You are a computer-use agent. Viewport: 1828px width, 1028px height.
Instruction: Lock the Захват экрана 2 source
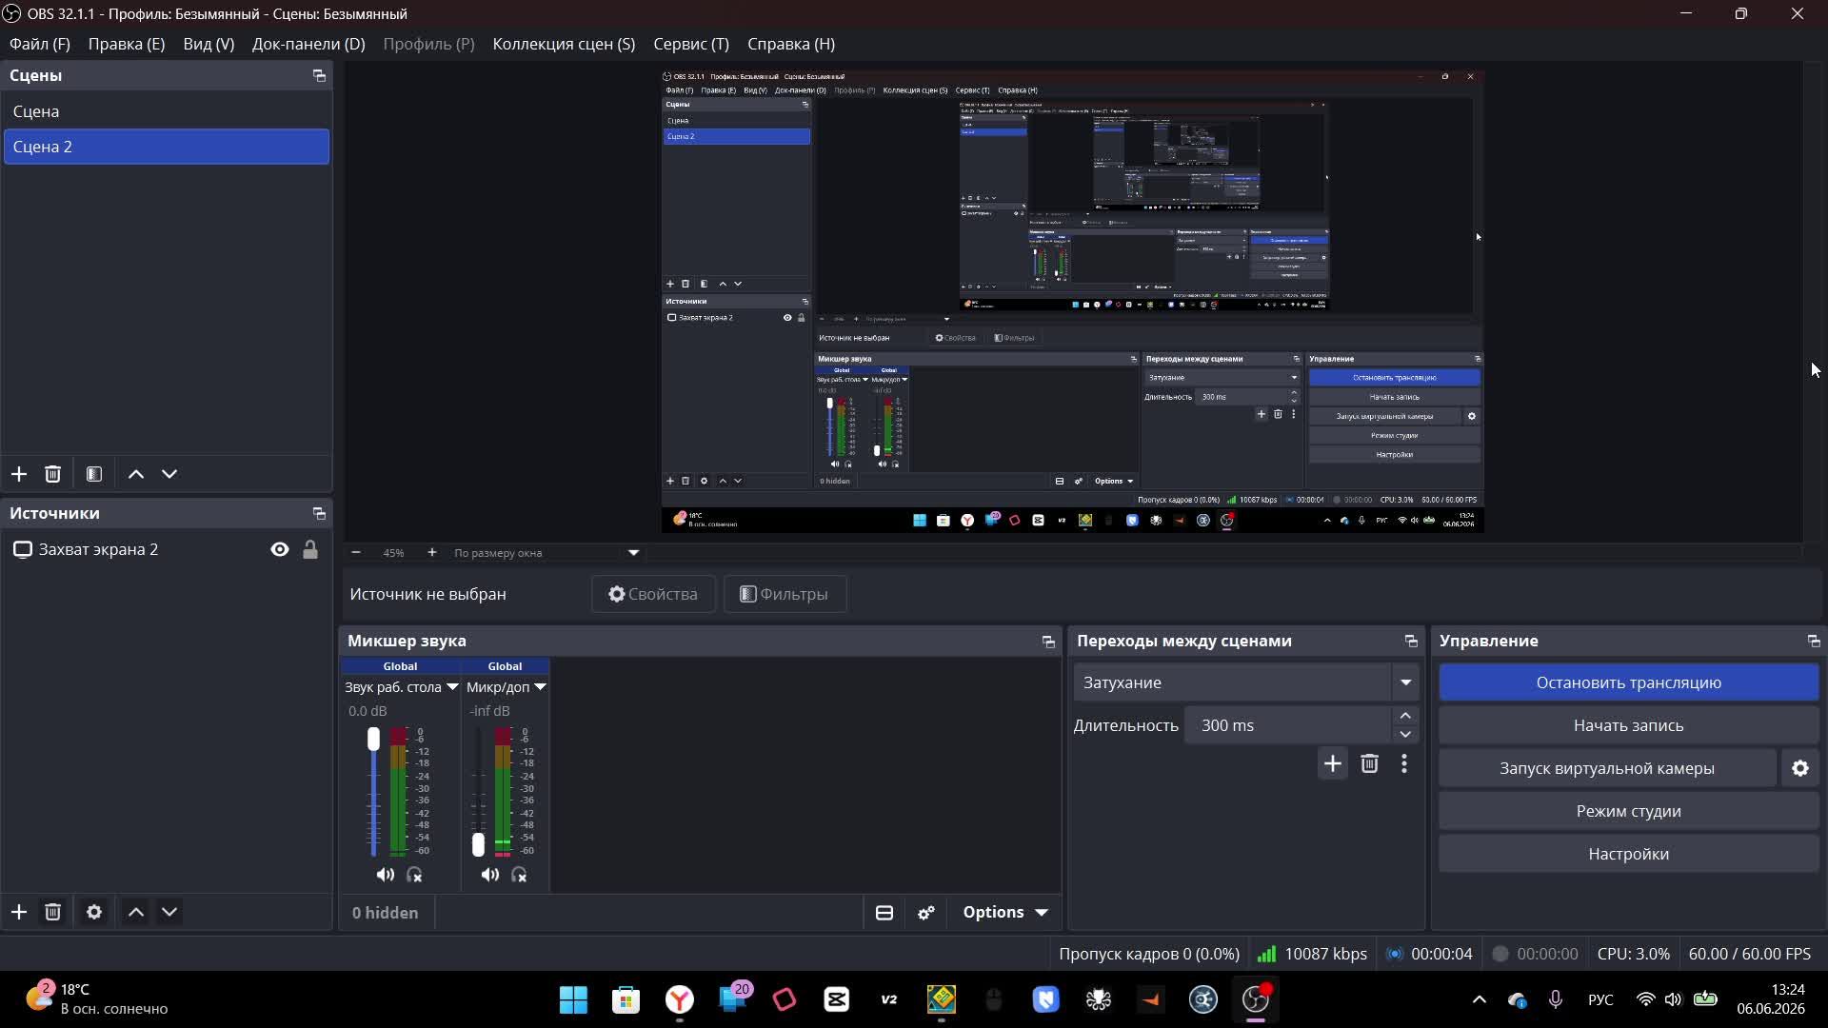coord(310,549)
